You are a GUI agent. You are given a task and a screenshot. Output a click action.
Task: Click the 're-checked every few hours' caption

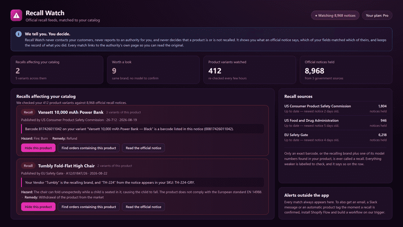(227, 78)
